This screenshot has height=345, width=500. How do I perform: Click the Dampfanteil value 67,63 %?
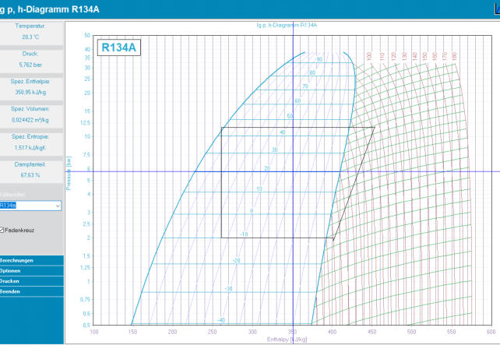coord(31,175)
